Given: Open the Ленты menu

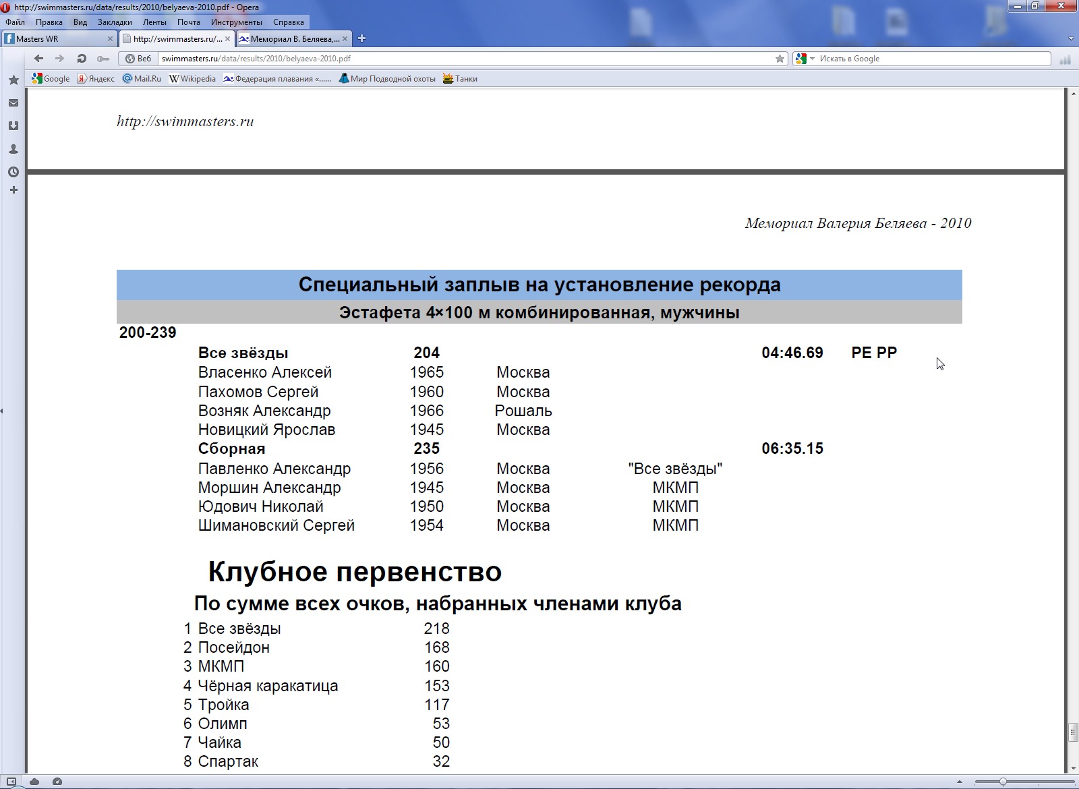Looking at the screenshot, I should 154,22.
